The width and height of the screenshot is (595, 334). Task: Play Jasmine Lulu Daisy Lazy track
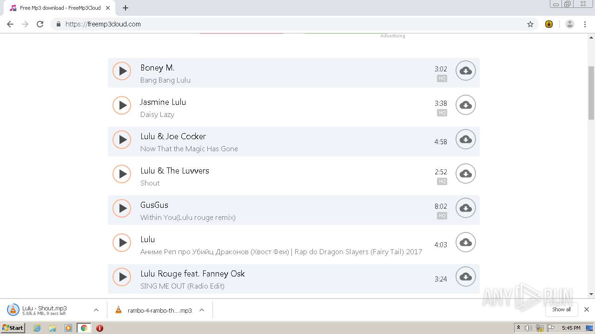(122, 105)
